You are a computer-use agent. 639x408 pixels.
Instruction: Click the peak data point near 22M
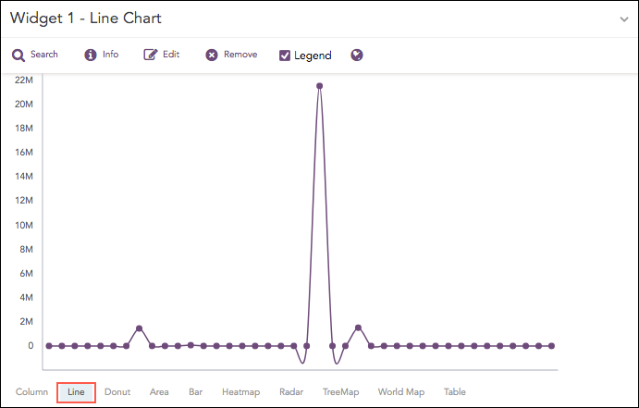[319, 86]
